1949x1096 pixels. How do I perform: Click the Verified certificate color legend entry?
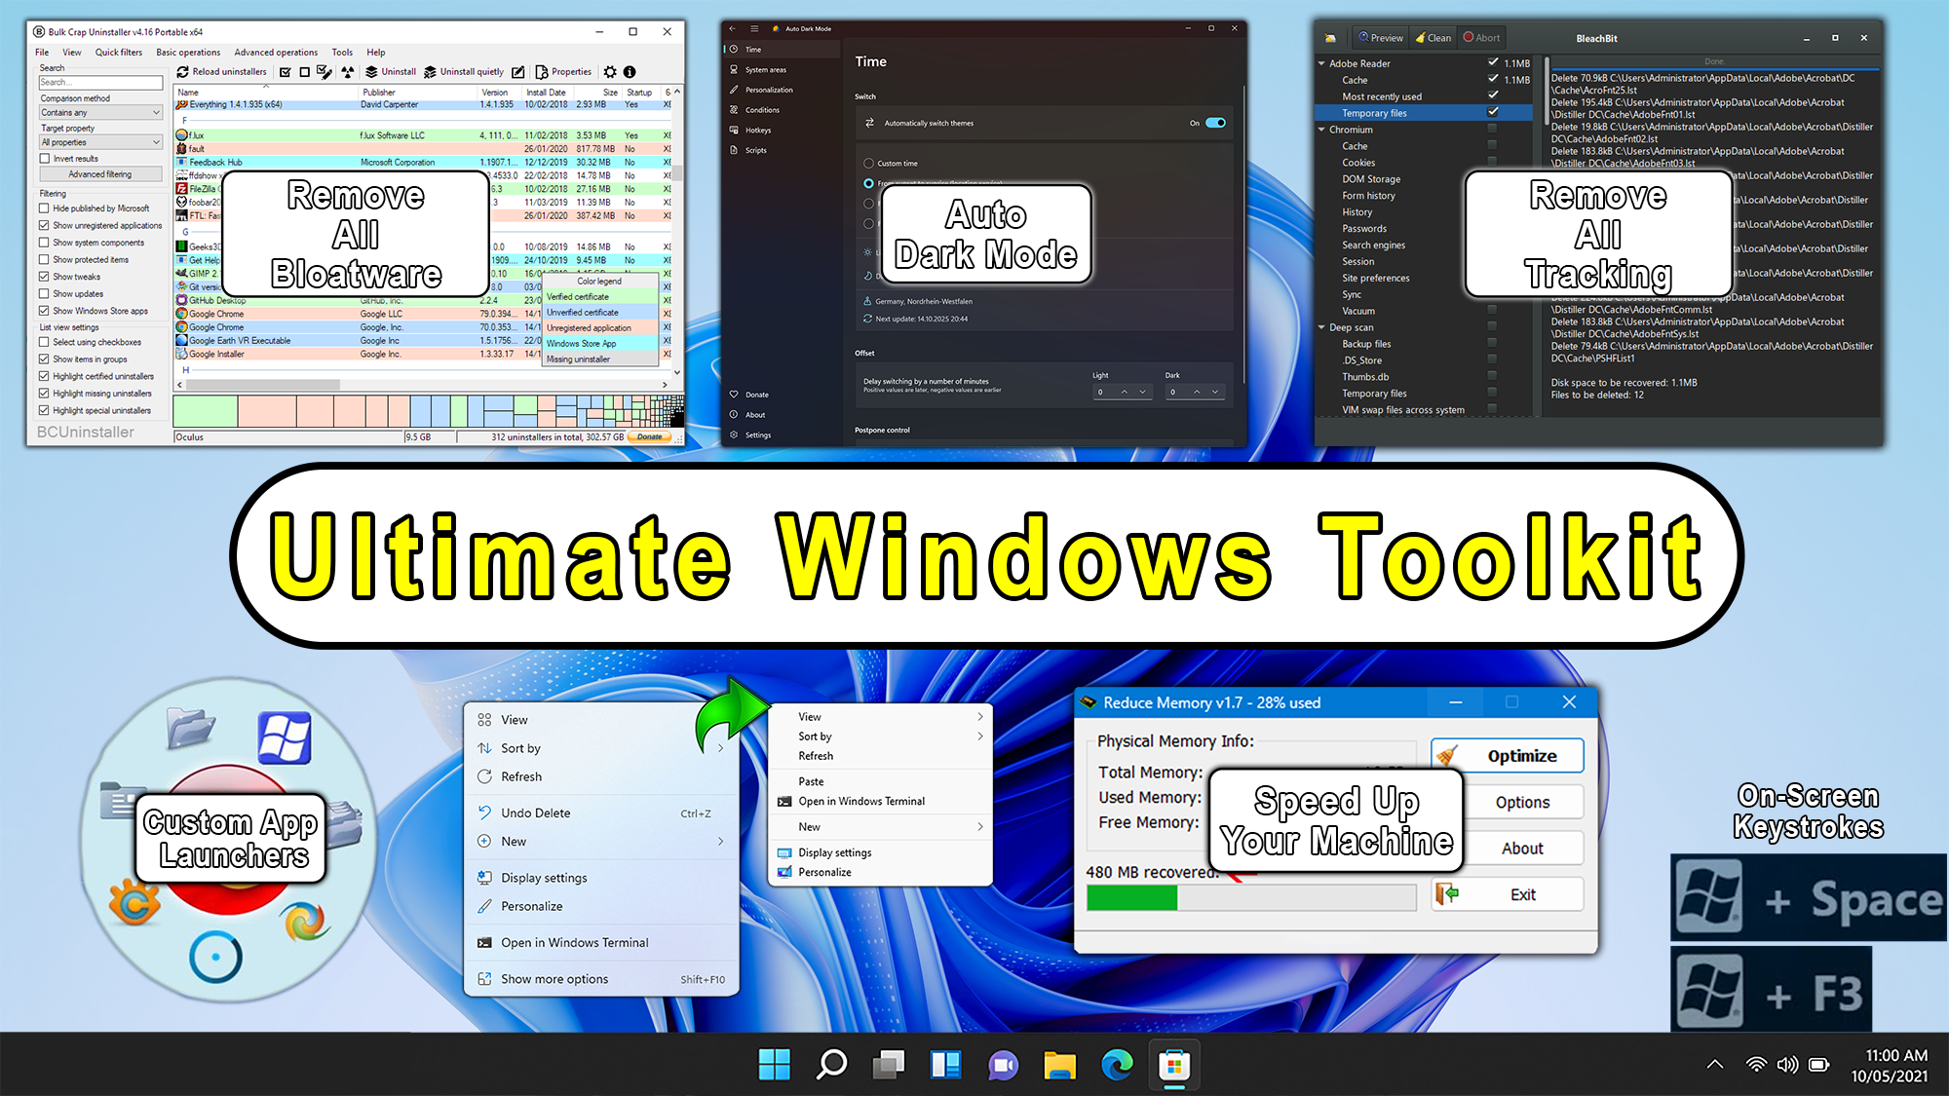pyautogui.click(x=600, y=297)
